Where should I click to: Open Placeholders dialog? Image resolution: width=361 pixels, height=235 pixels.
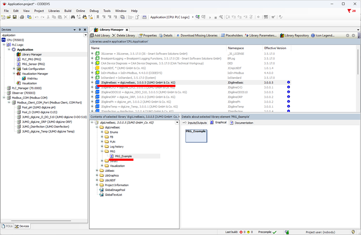pyautogui.click(x=232, y=36)
